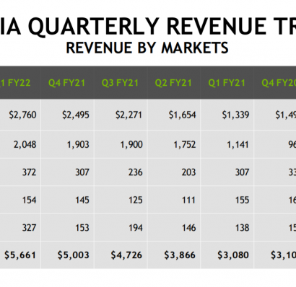The image size is (296, 287).
Task: Select the Q3 FY21 column header
Action: pyautogui.click(x=121, y=83)
